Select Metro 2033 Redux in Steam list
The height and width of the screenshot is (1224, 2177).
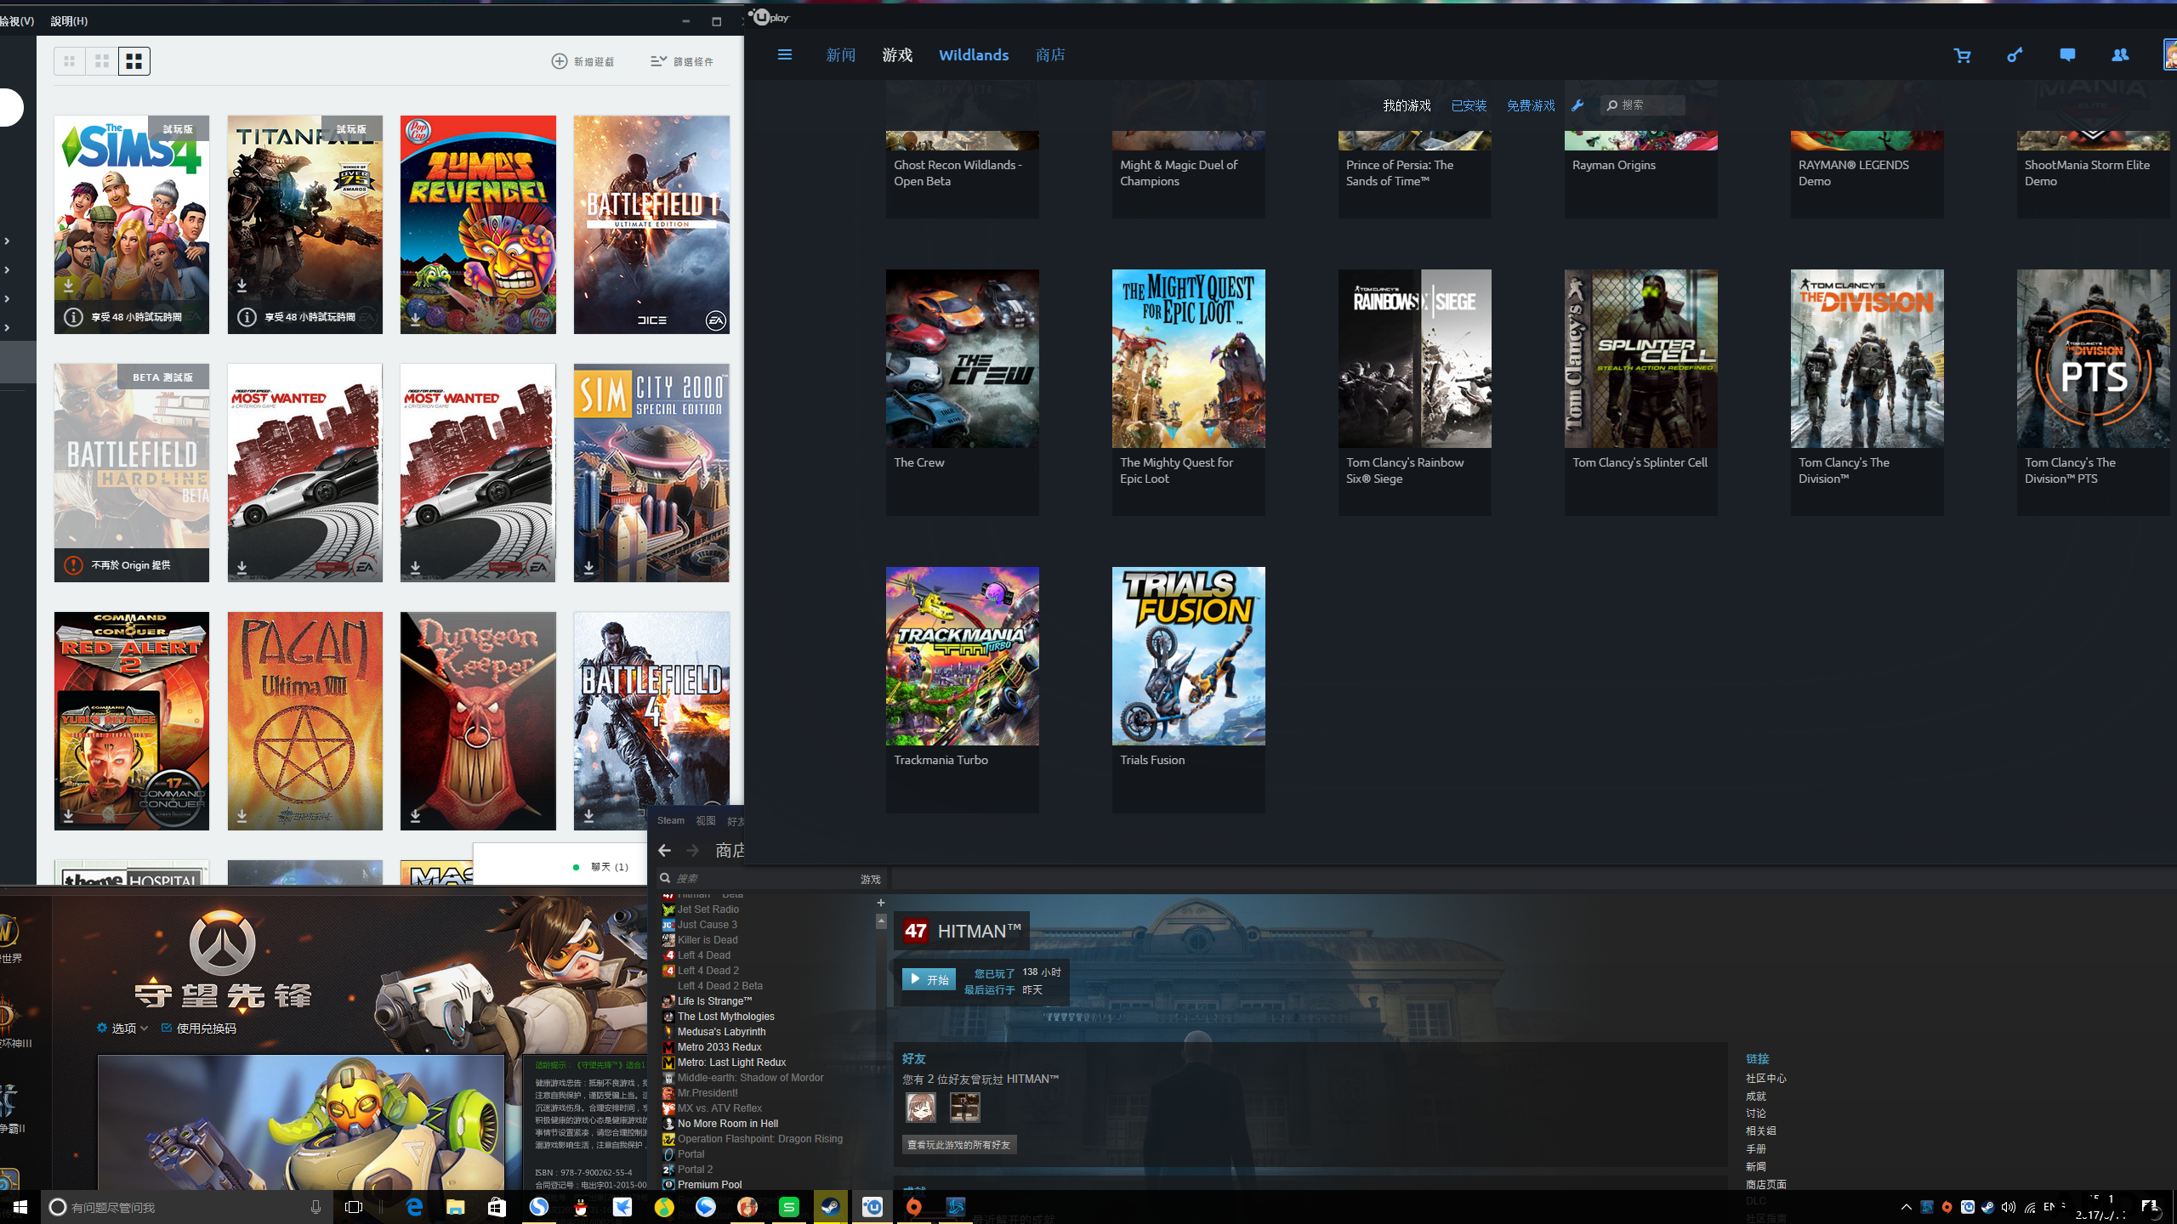click(719, 1047)
